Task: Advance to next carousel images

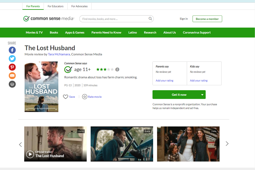Action: [227, 143]
